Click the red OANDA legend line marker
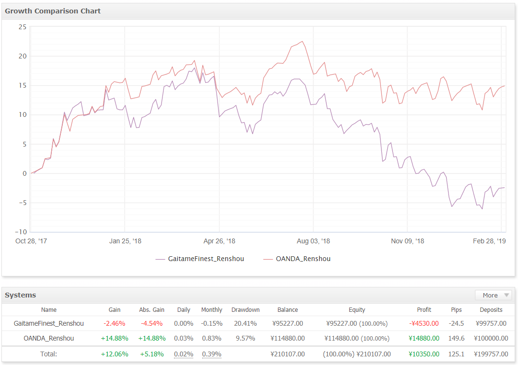 [268, 259]
